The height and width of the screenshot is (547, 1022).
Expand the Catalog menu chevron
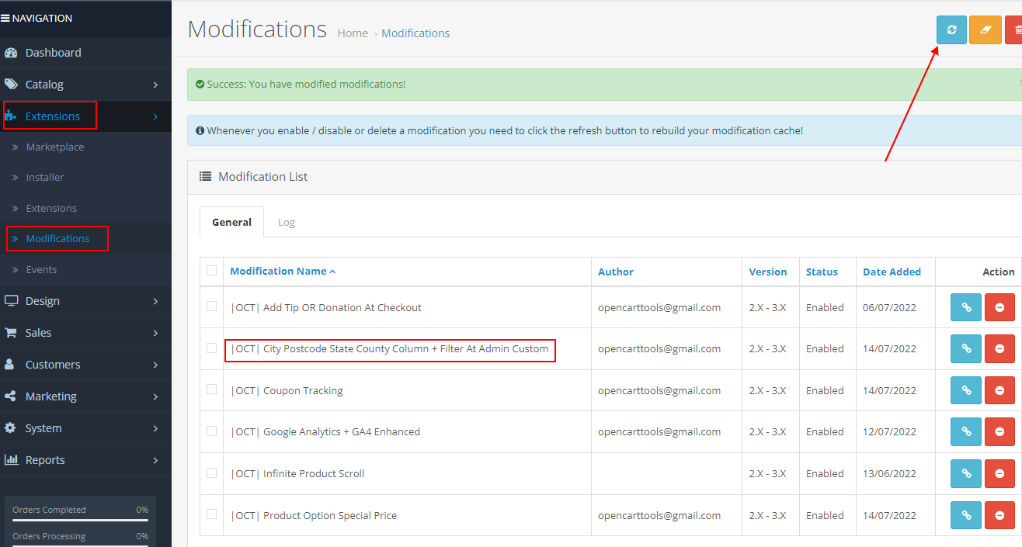pos(155,85)
